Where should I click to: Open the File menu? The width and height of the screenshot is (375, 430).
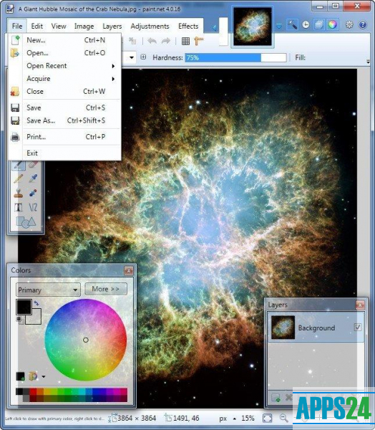pos(17,26)
